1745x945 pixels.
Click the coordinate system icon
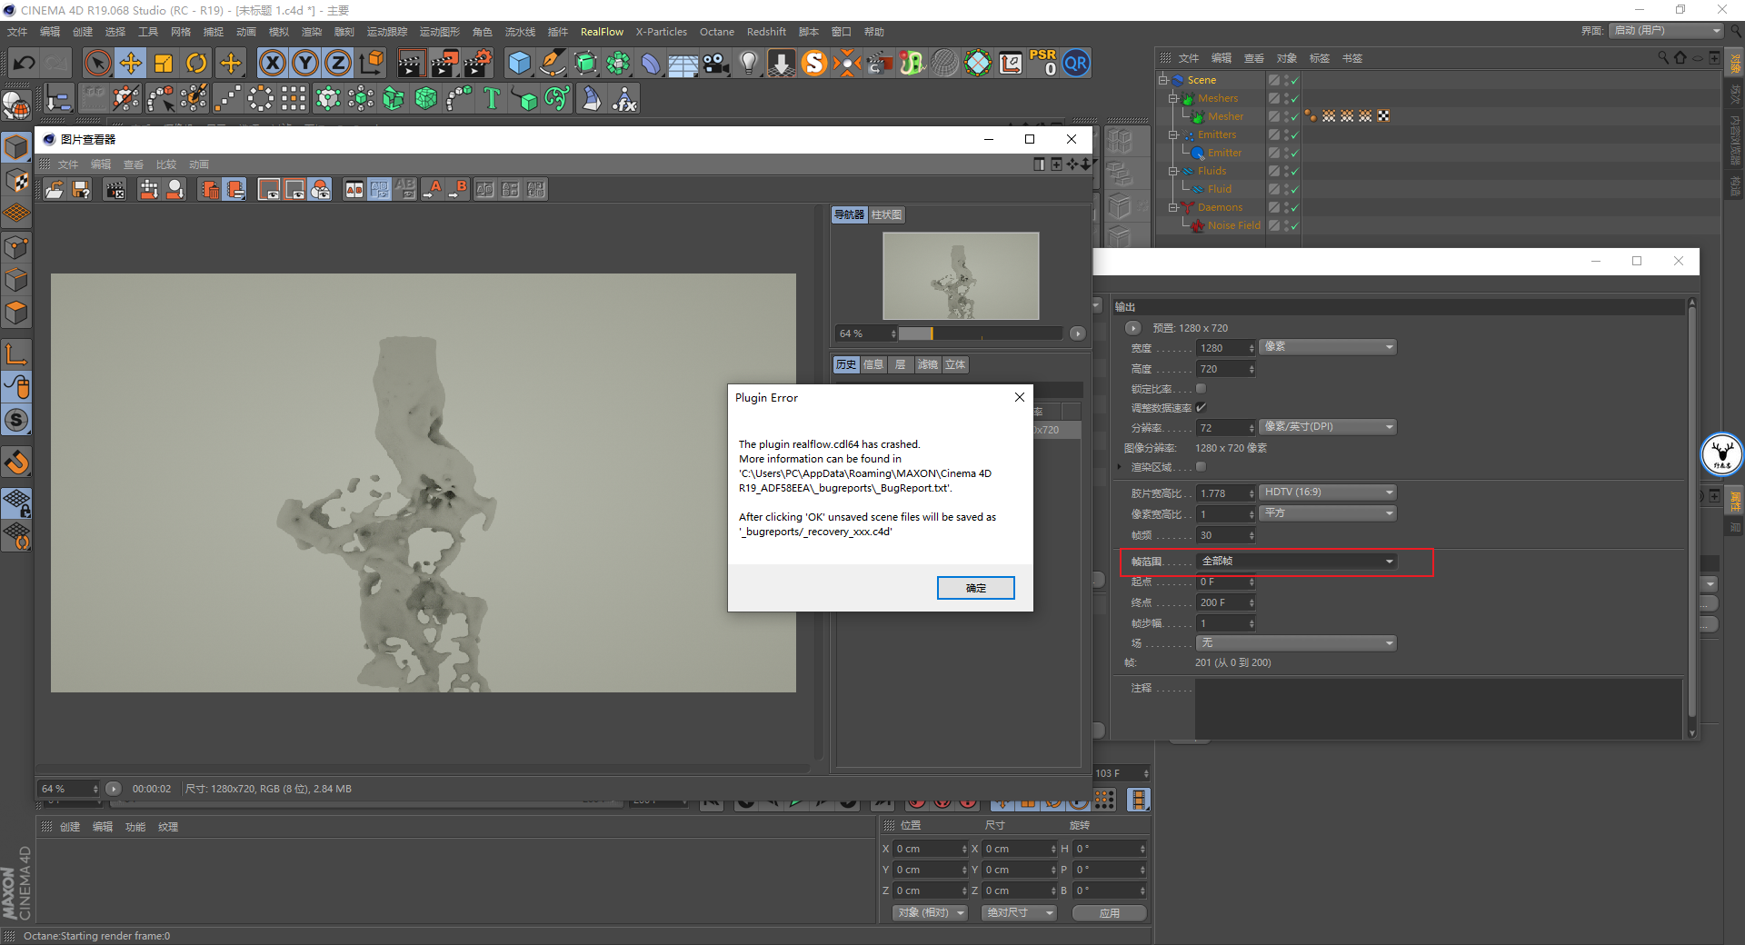372,63
